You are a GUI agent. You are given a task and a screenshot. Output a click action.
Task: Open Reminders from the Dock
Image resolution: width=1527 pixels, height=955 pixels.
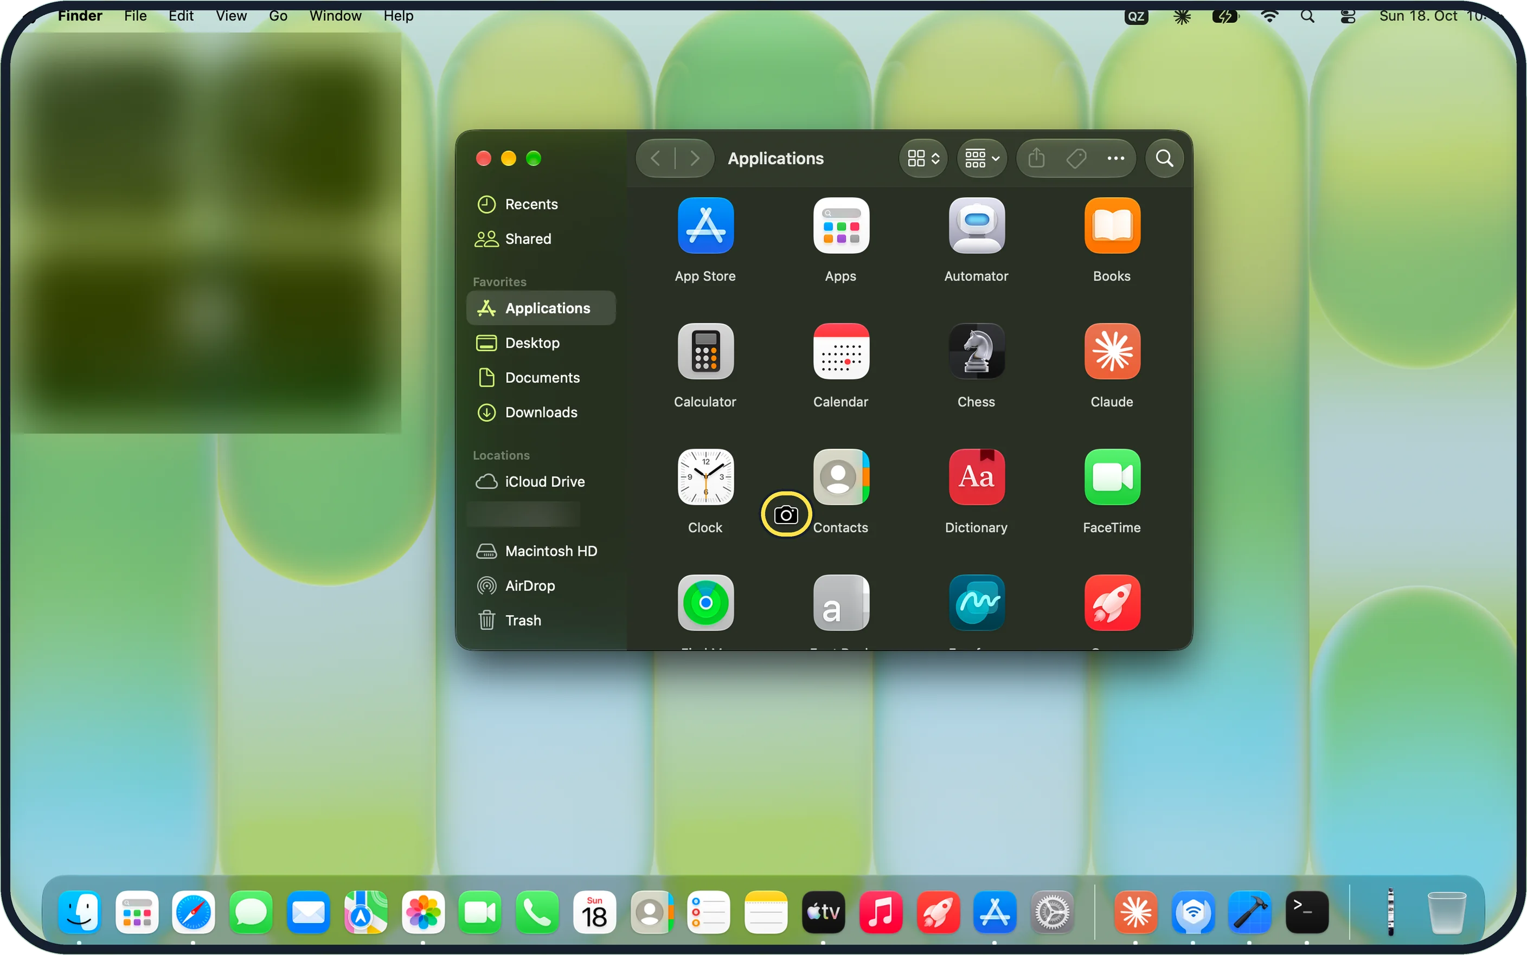pyautogui.click(x=709, y=912)
